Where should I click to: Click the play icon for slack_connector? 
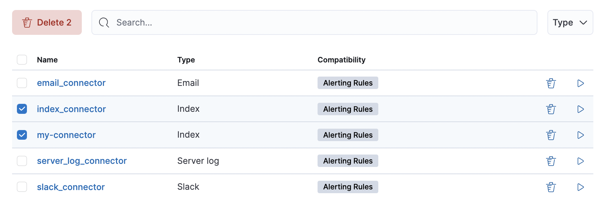click(581, 187)
